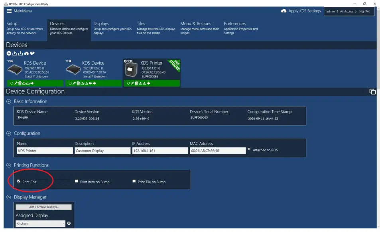Move device 192.168.1.183 right with arrow
This screenshot has width=380, height=232.
[32, 83]
